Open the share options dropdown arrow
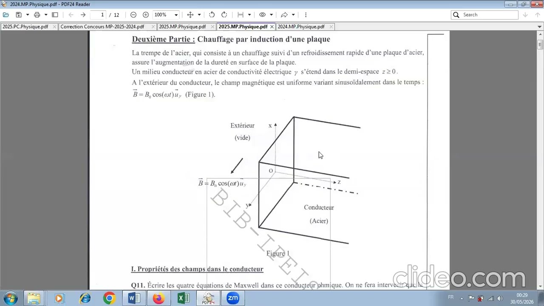 [x=293, y=15]
